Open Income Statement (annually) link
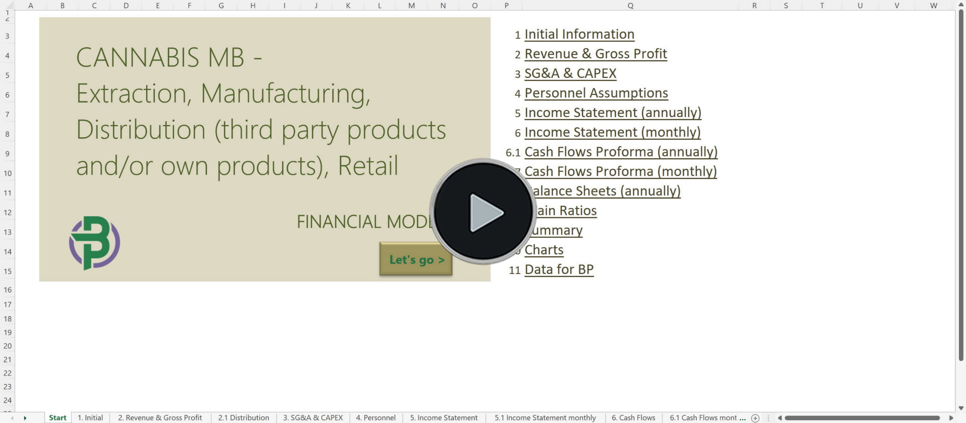Screen dimensions: 966x423 [x=613, y=113]
